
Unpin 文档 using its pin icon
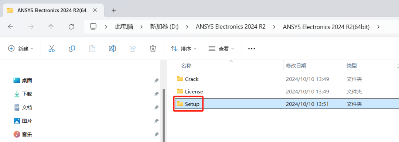click(x=156, y=107)
